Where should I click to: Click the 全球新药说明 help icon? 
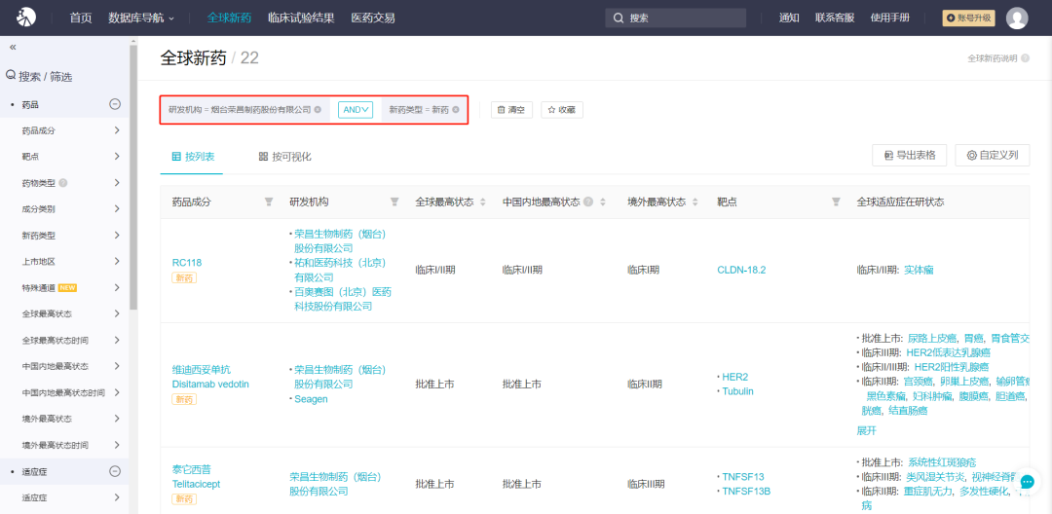(1025, 59)
